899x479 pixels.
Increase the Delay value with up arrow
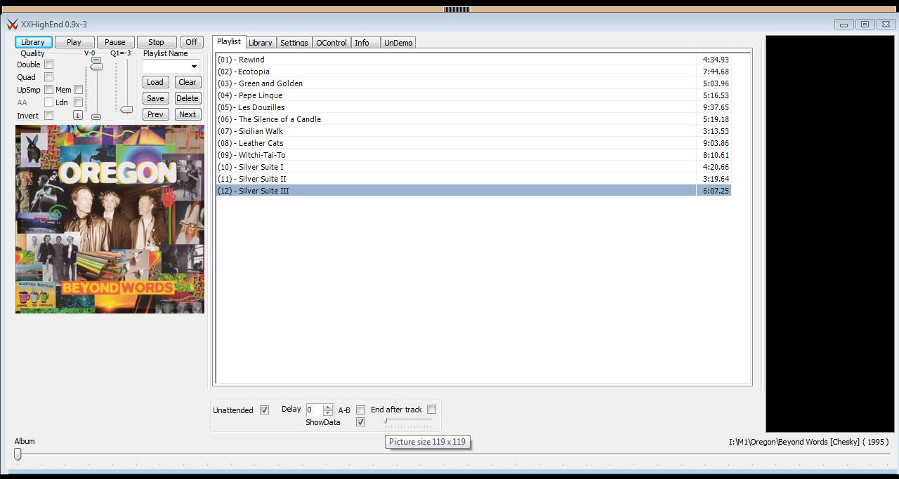[x=328, y=407]
